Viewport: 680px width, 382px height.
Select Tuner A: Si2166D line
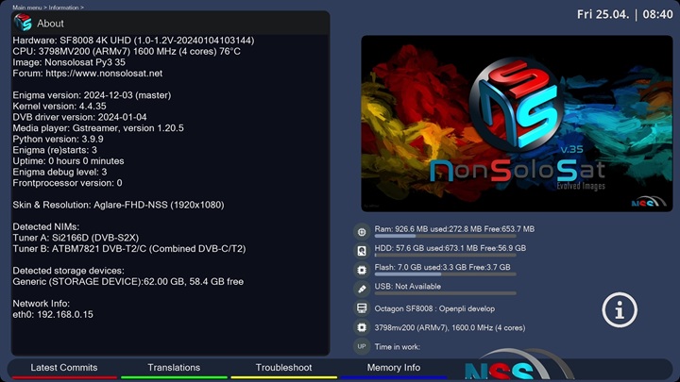[76, 238]
